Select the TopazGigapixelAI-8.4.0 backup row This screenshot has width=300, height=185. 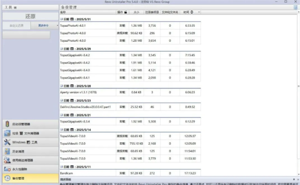click(130, 70)
